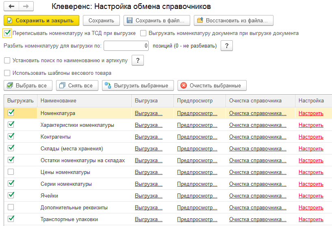
Task: Enable 'Установить поиск по наименованию и артикулу'
Action: point(7,61)
